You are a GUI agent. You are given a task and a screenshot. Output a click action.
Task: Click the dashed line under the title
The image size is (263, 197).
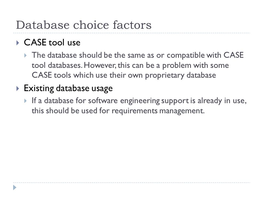pos(131,33)
